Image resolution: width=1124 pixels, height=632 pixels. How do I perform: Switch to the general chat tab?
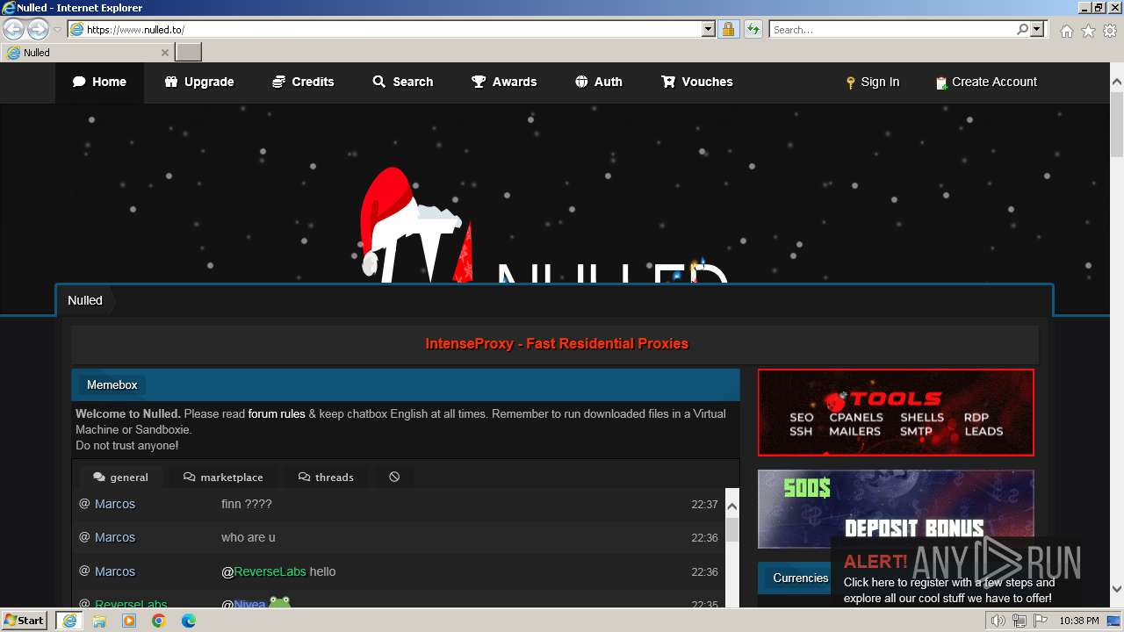(x=120, y=477)
